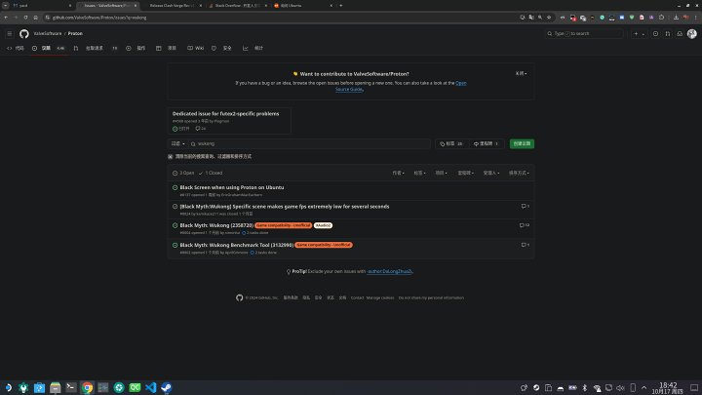This screenshot has height=395, width=702.
Task: Switch to the Stack Overflow browser tab
Action: [x=234, y=5]
